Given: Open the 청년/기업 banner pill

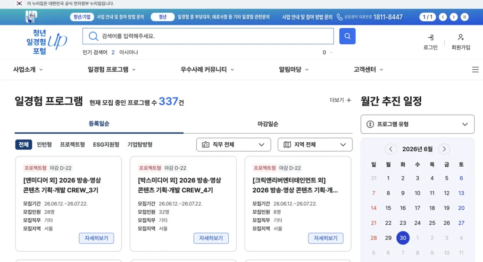Looking at the screenshot, I should (82, 17).
